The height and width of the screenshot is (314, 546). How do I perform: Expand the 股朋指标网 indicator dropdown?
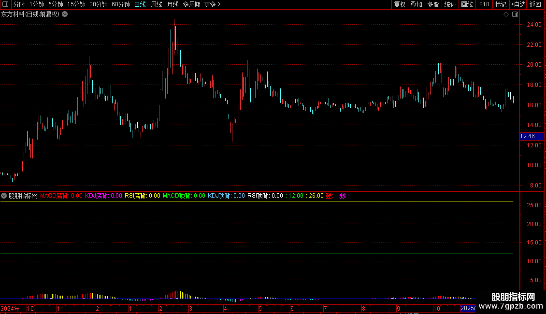4,196
